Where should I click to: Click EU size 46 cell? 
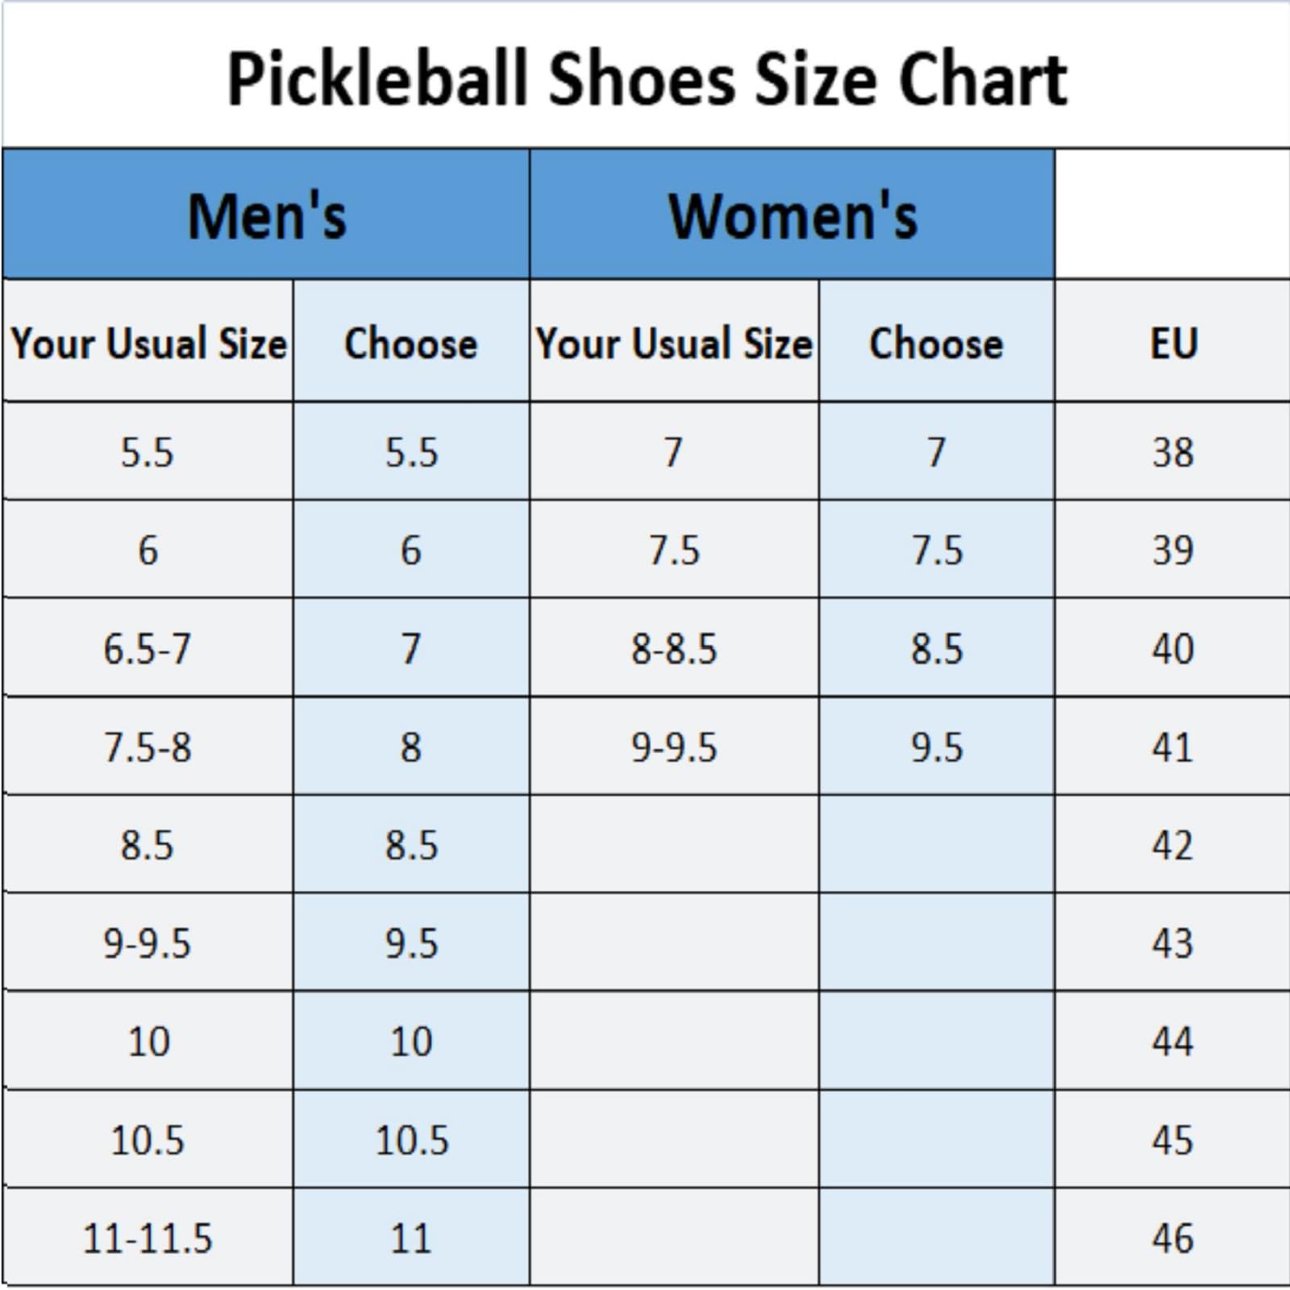coord(1173,1238)
